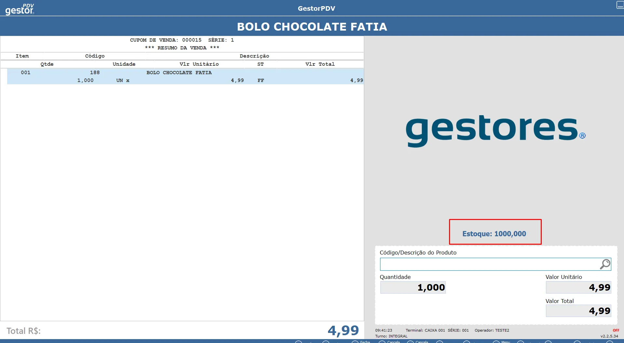Click the magnifier search icon in product field
This screenshot has height=343, width=624.
pos(605,264)
